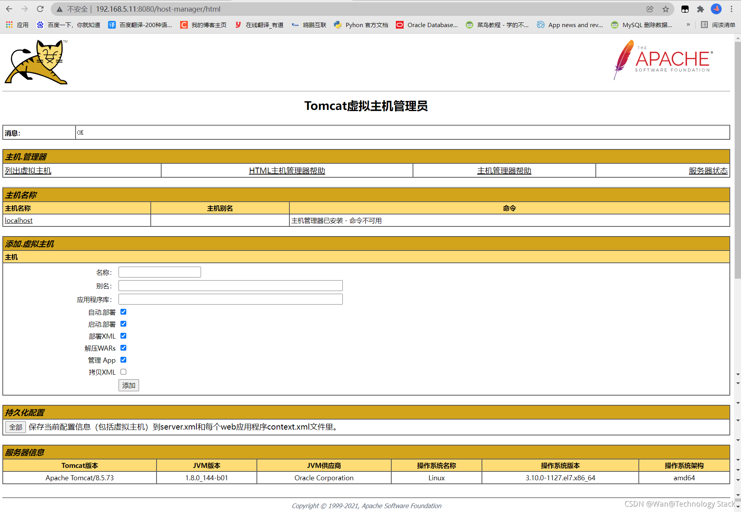Click the Apache Software Foundation logo
The height and width of the screenshot is (512, 741).
663,60
